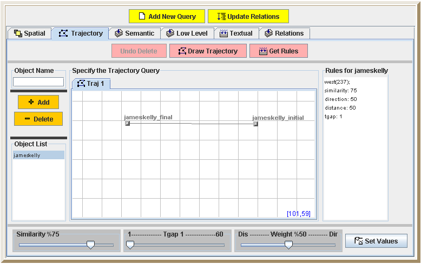Click the Draw Trajectory button
421x264 pixels.
point(208,51)
